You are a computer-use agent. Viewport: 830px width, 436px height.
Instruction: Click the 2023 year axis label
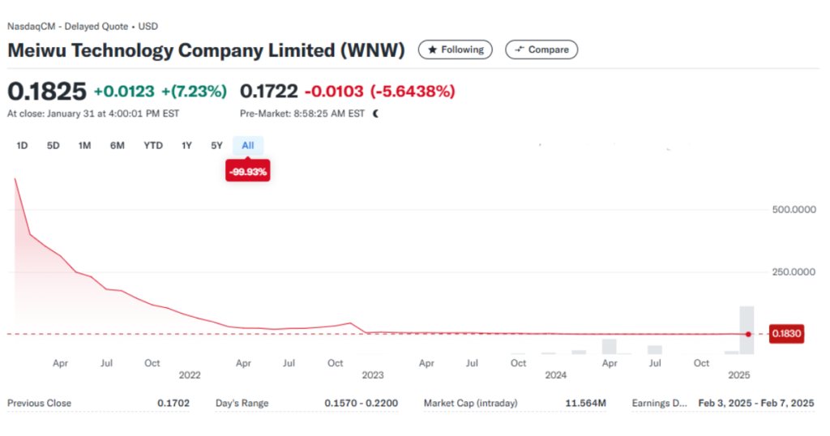pyautogui.click(x=373, y=375)
